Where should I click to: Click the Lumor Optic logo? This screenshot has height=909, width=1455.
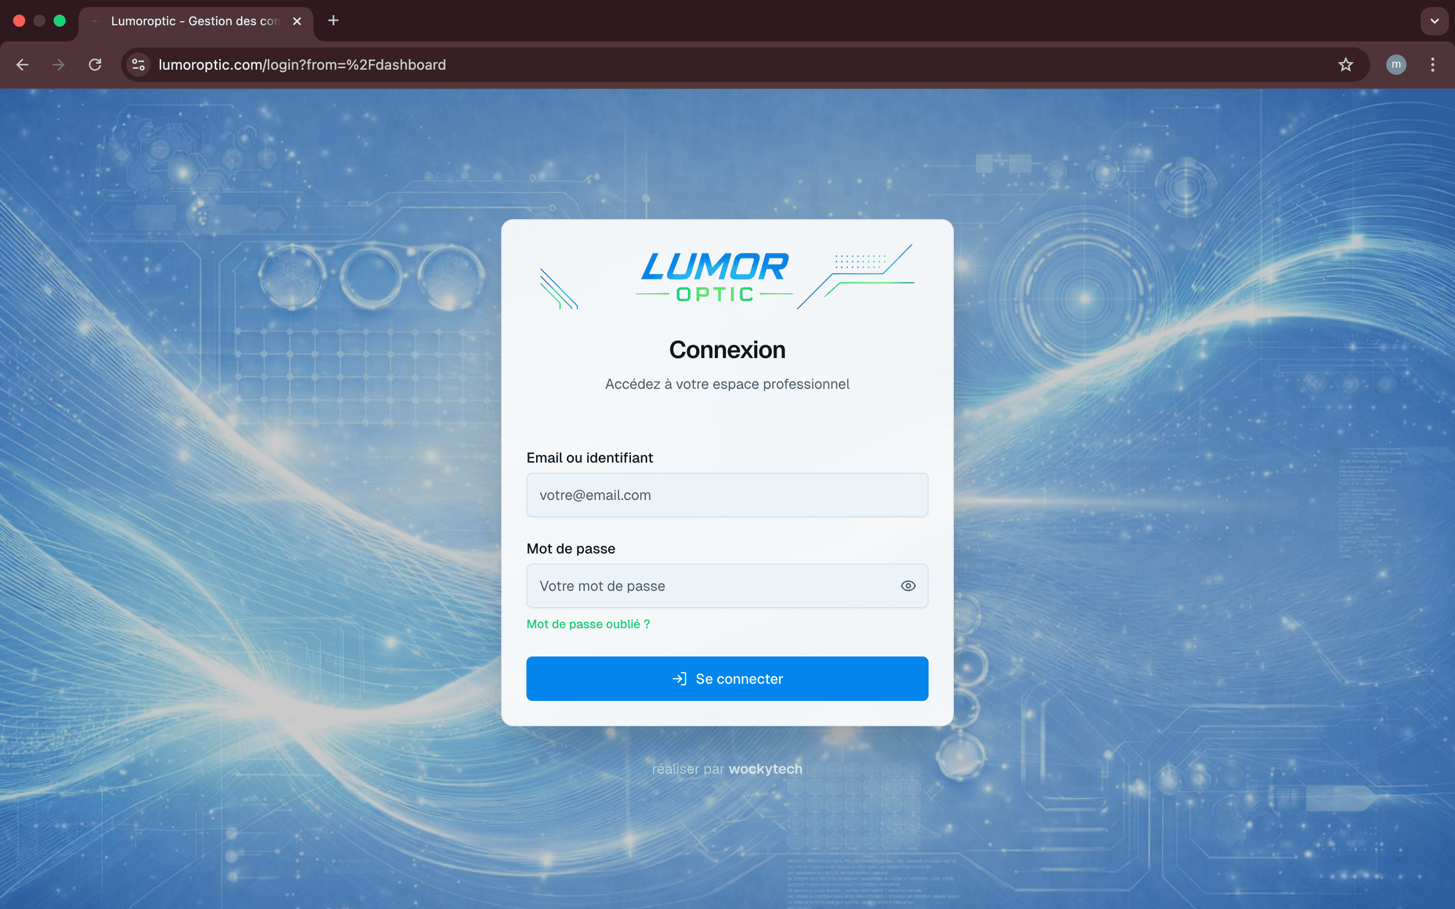click(x=727, y=277)
